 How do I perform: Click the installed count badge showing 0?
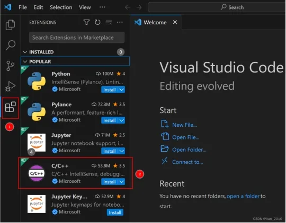click(121, 52)
